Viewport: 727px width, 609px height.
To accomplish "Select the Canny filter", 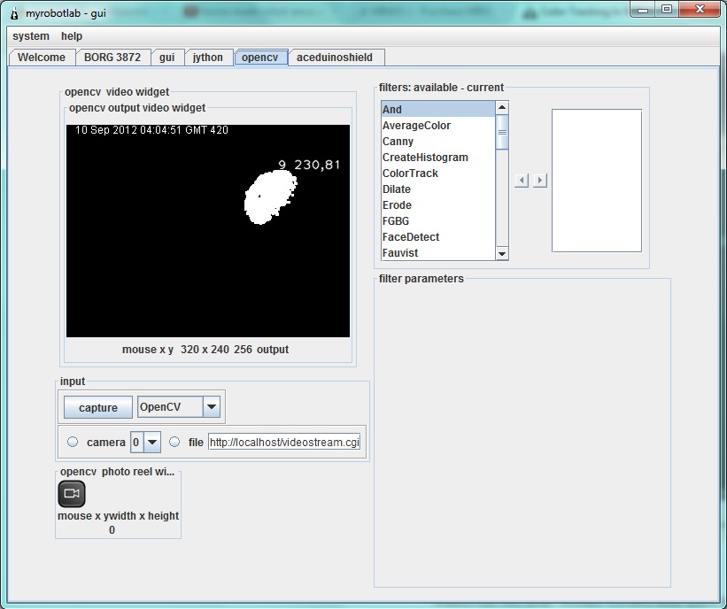I will coord(438,142).
